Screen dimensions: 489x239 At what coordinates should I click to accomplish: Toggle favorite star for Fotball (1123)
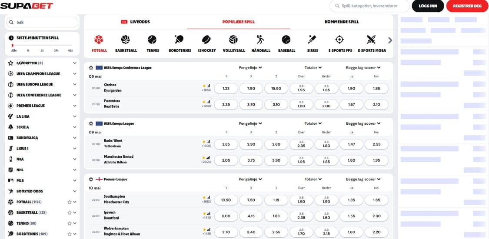pos(70,202)
